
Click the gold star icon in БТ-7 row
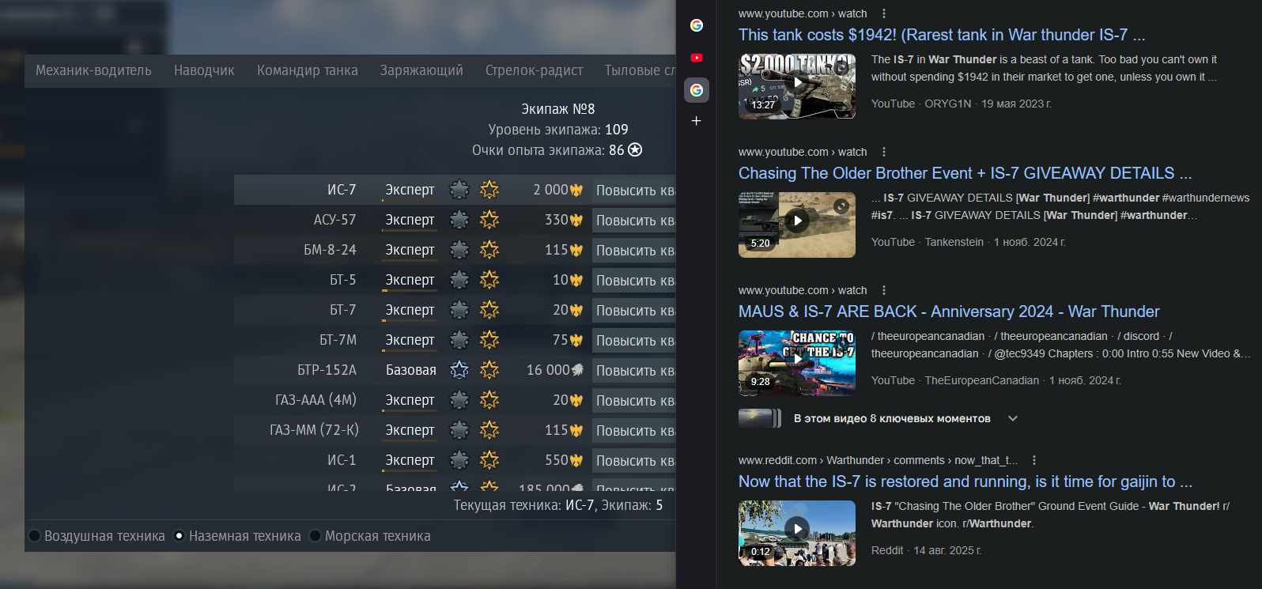coord(489,310)
